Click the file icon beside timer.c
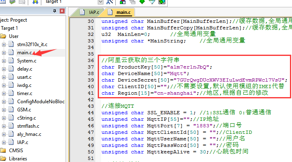The image size is (292, 162). [x=11, y=93]
